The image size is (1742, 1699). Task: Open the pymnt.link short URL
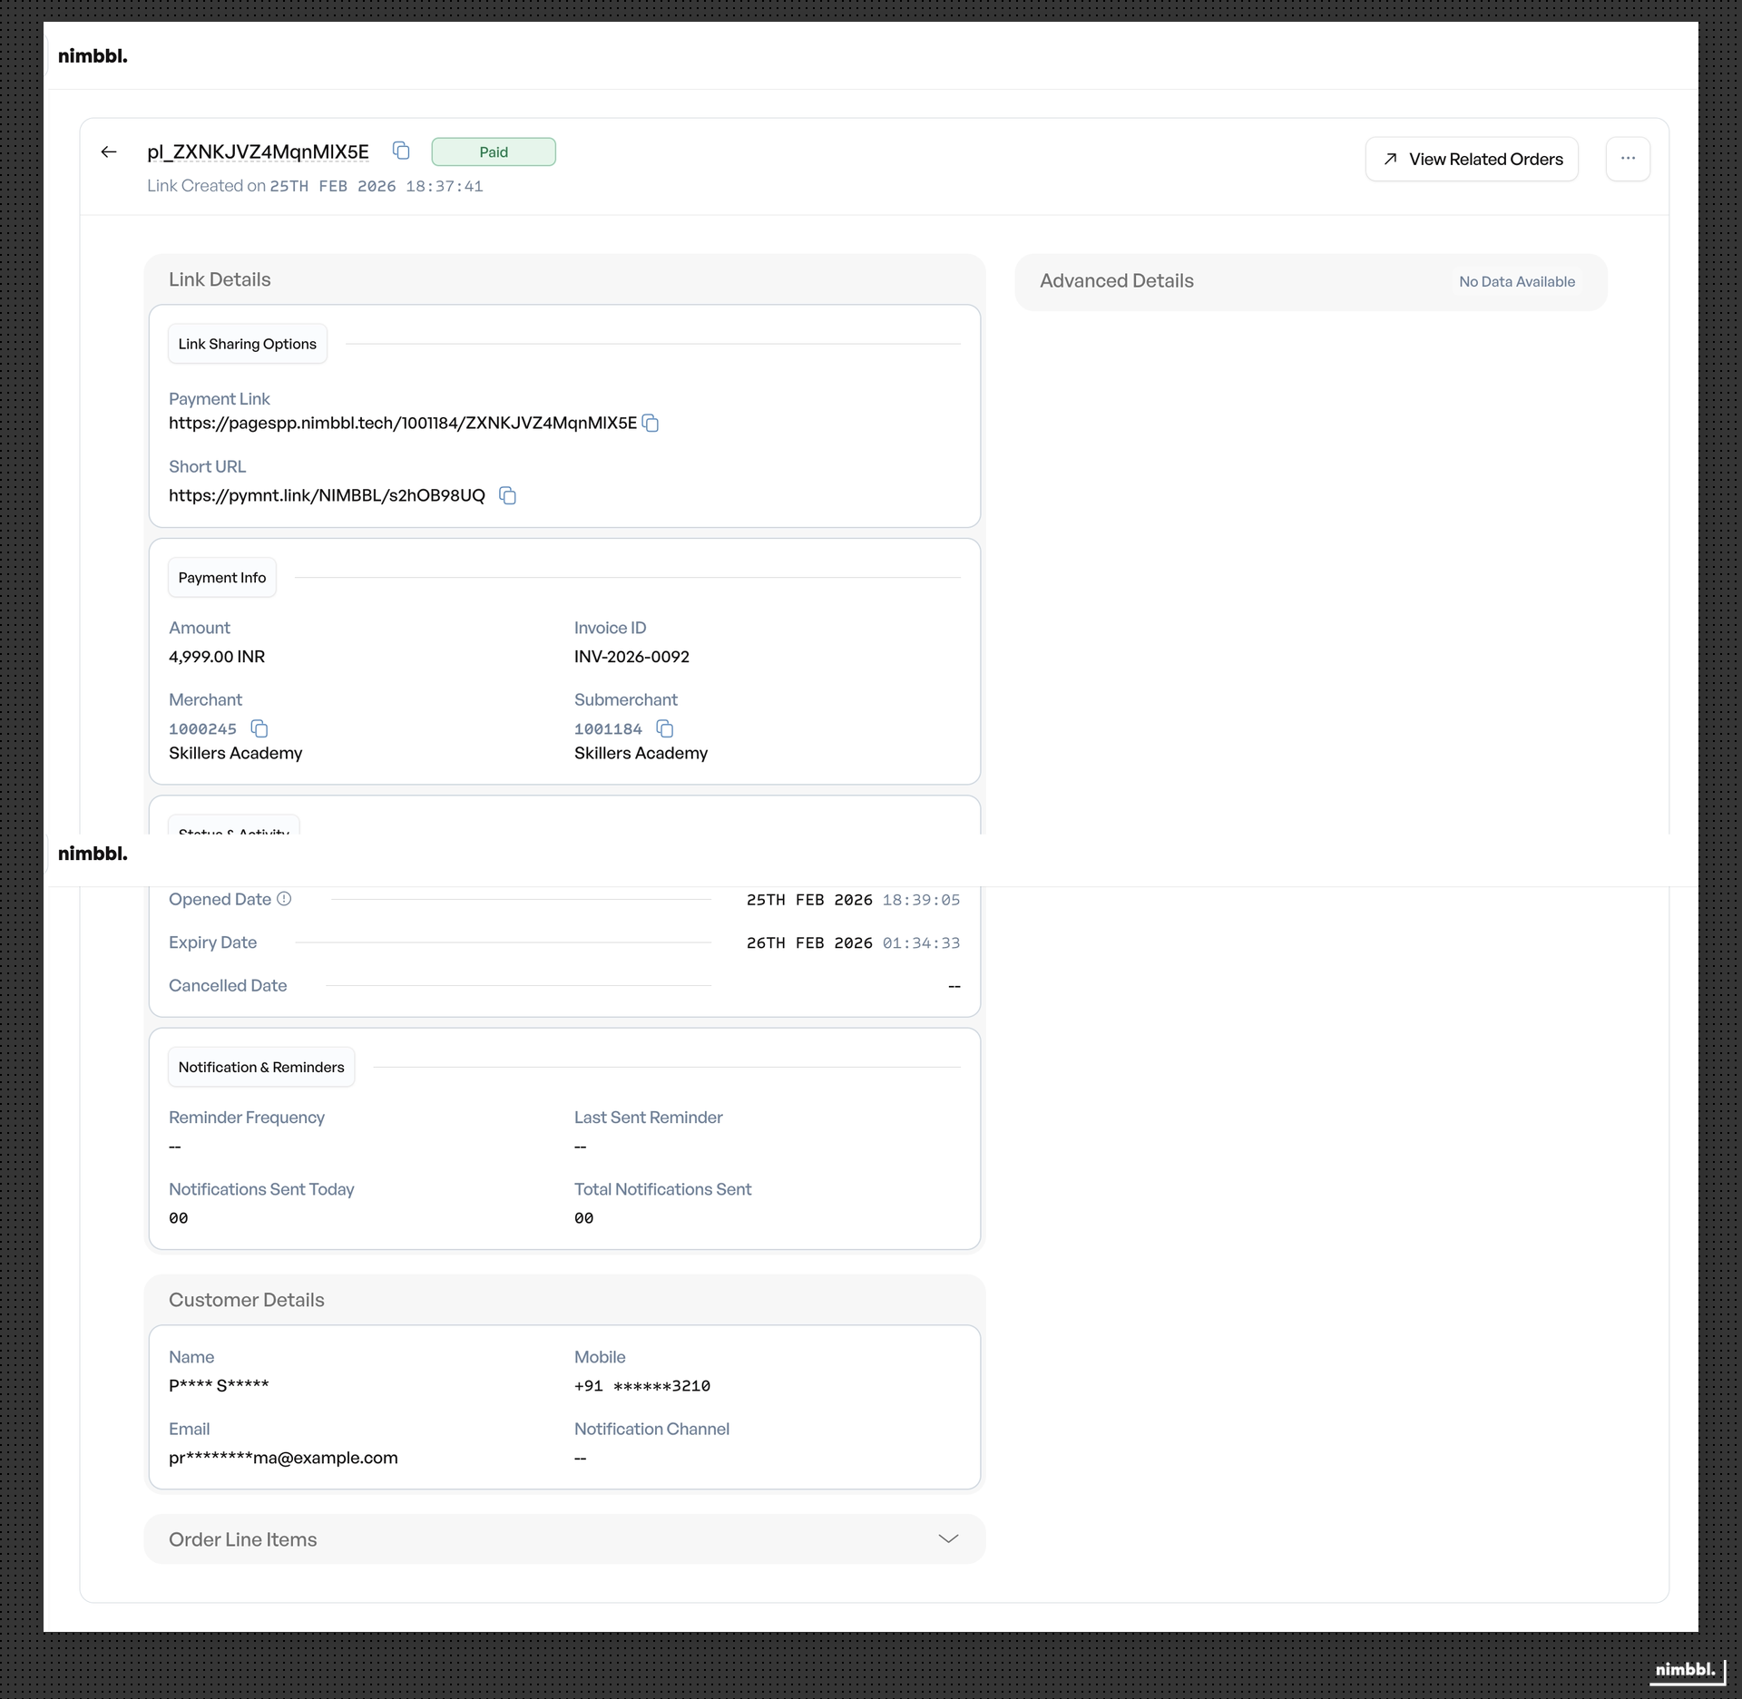tap(326, 495)
